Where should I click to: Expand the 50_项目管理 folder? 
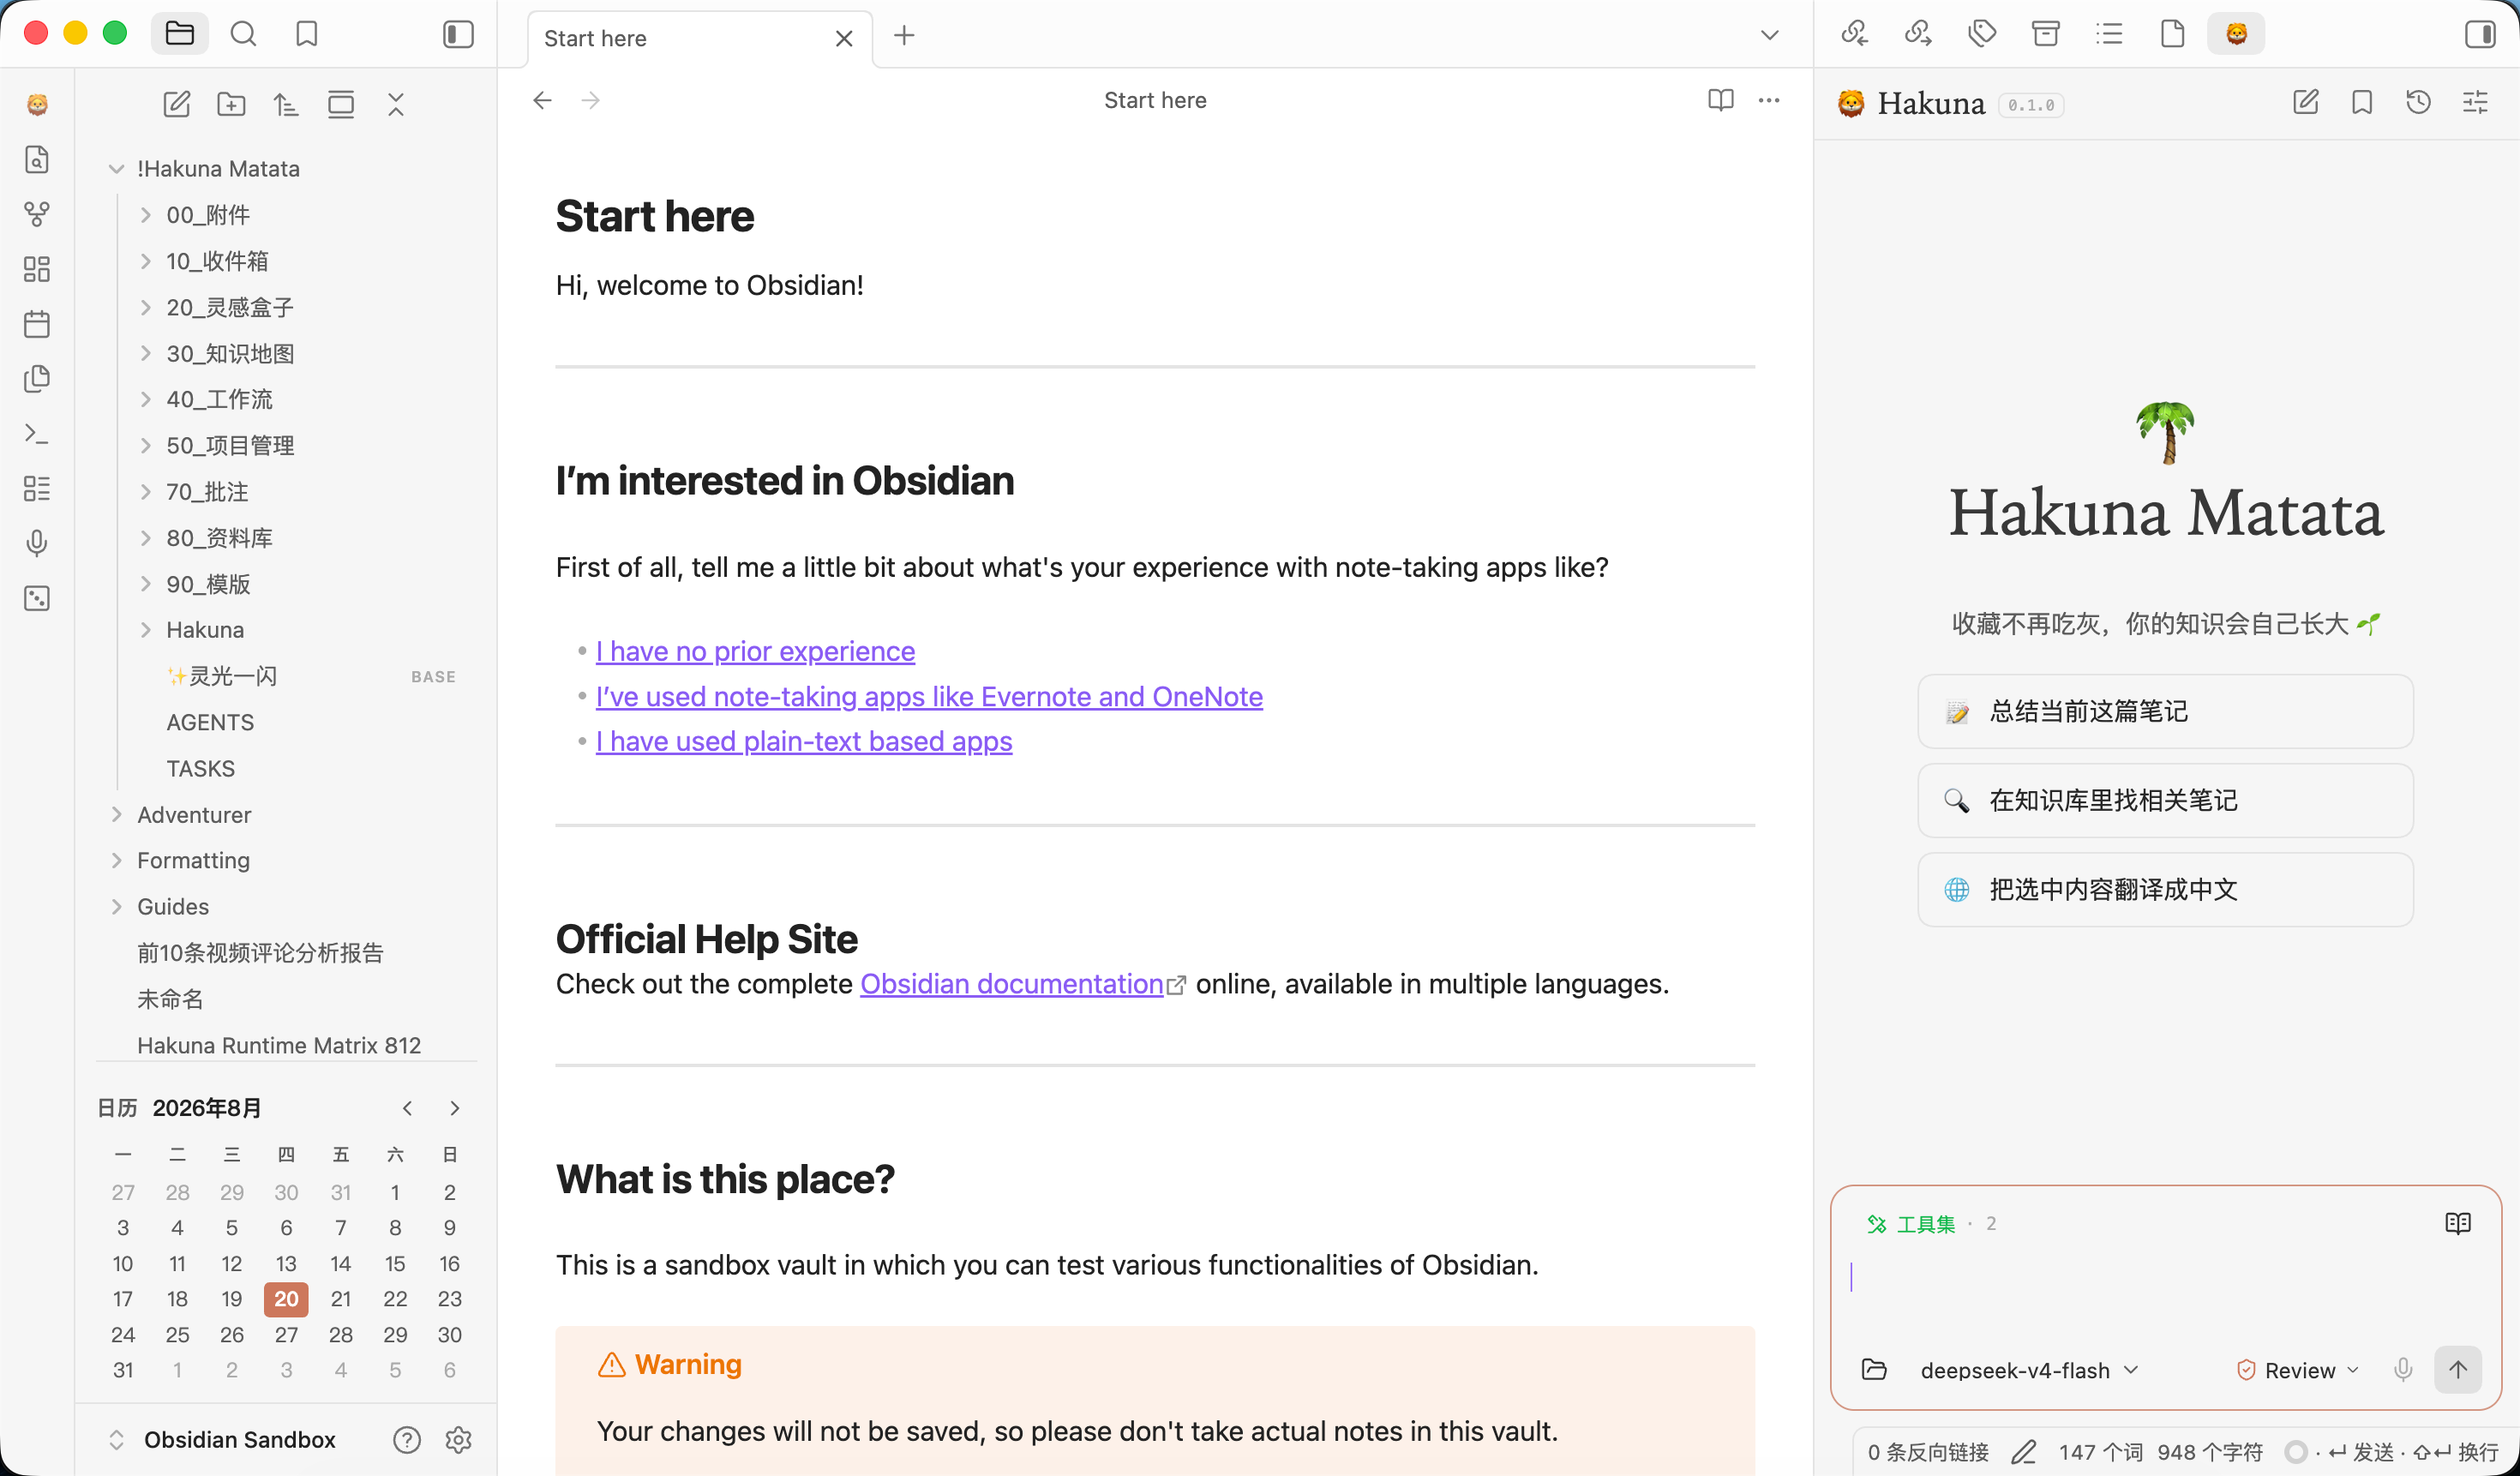145,445
